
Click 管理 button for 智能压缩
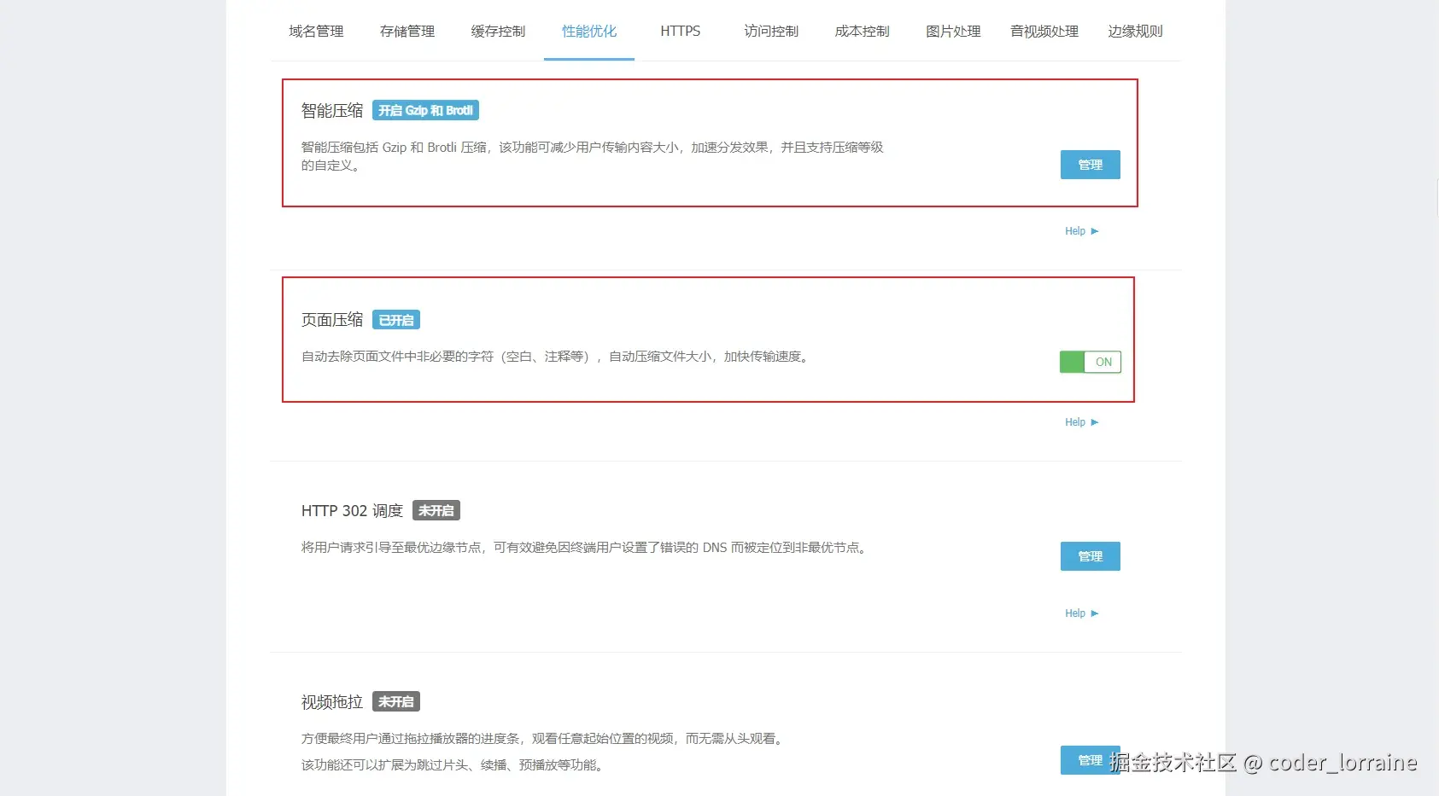[x=1091, y=165]
